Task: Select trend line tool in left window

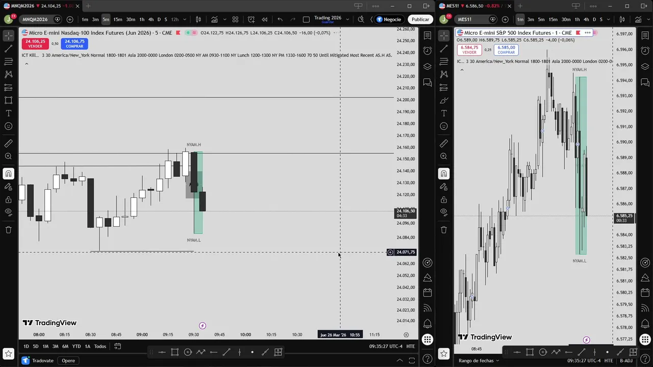Action: (x=9, y=48)
